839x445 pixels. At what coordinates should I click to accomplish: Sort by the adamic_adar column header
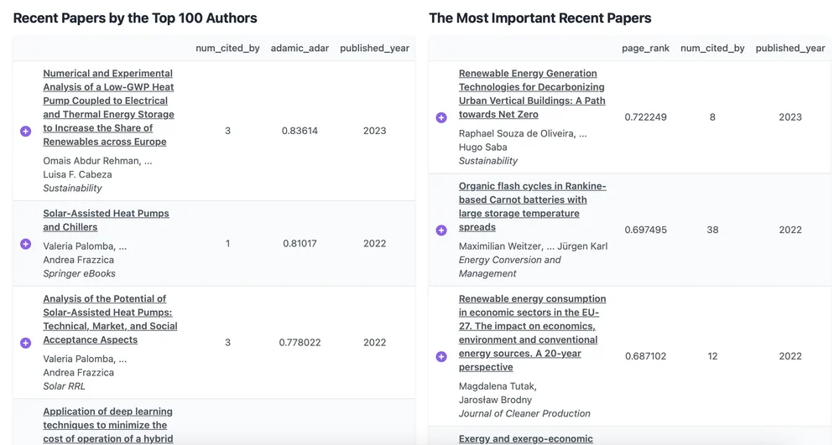pyautogui.click(x=300, y=48)
